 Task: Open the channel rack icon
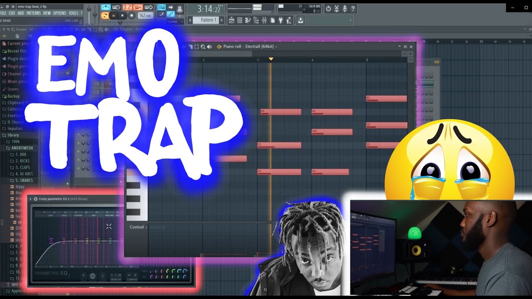pyautogui.click(x=240, y=20)
